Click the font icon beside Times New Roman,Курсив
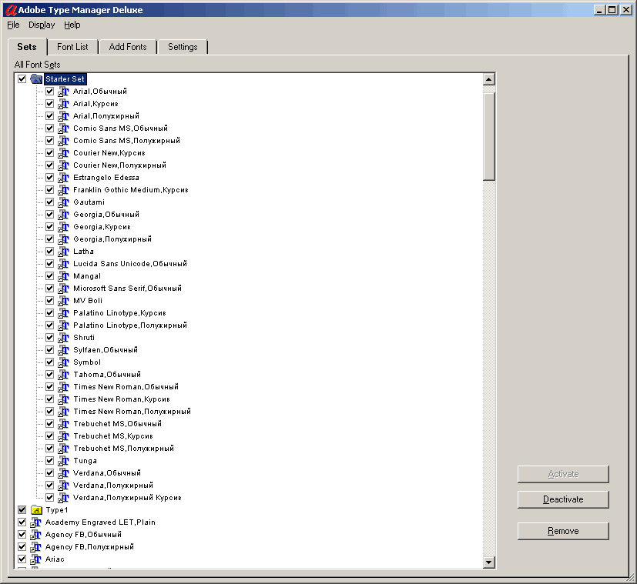The image size is (637, 584). (63, 399)
